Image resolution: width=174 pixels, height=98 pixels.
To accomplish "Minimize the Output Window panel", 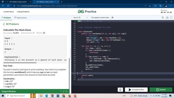I will pyautogui.click(x=61, y=91).
